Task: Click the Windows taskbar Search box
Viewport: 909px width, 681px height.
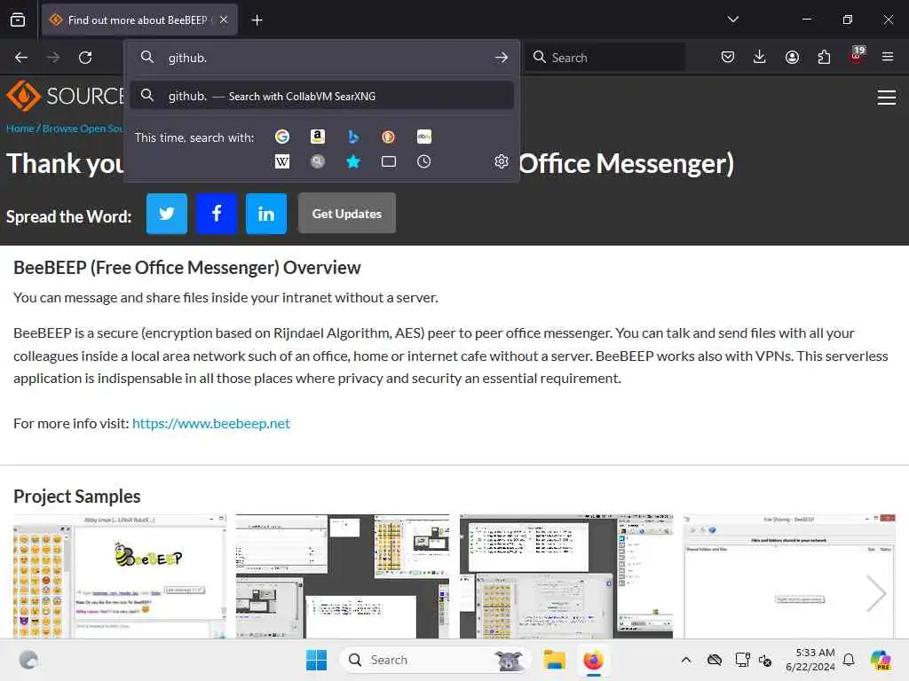Action: 436,660
